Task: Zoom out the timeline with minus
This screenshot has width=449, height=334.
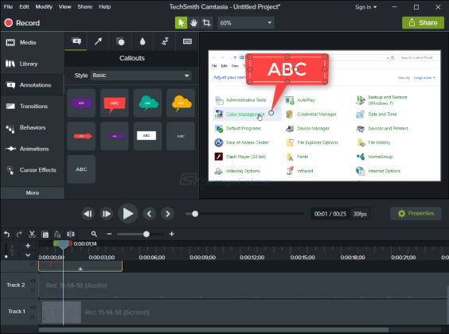Action: click(109, 234)
